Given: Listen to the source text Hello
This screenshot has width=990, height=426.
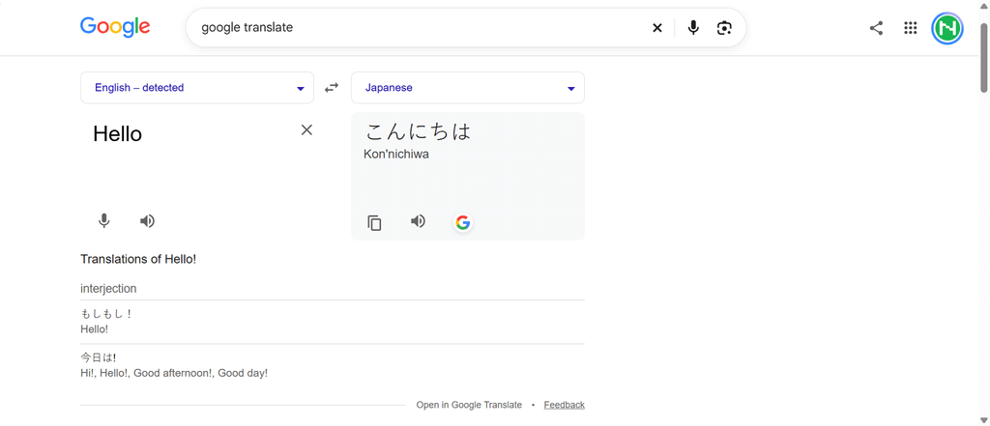Looking at the screenshot, I should tap(147, 221).
